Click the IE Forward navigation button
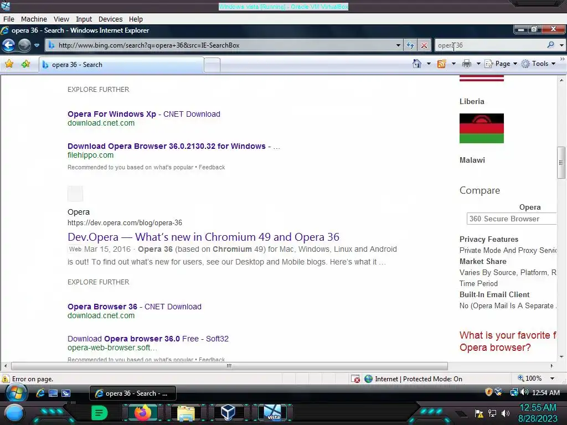 tap(24, 45)
